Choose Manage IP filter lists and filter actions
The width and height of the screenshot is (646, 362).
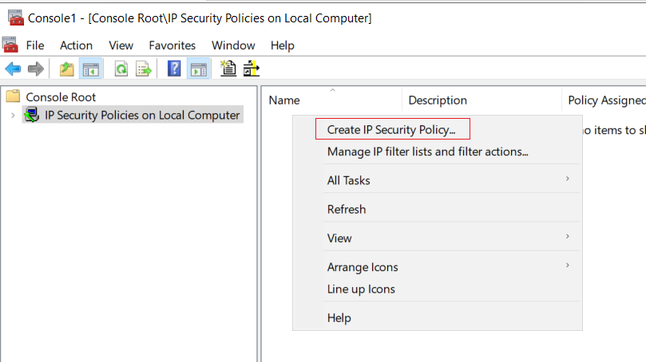click(x=428, y=151)
